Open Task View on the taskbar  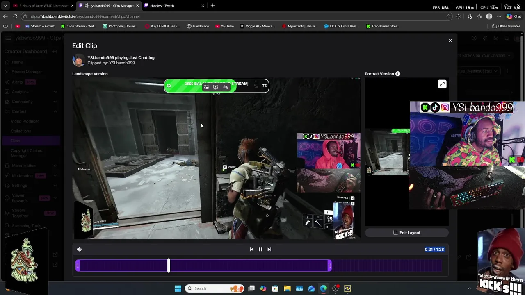(x=251, y=288)
